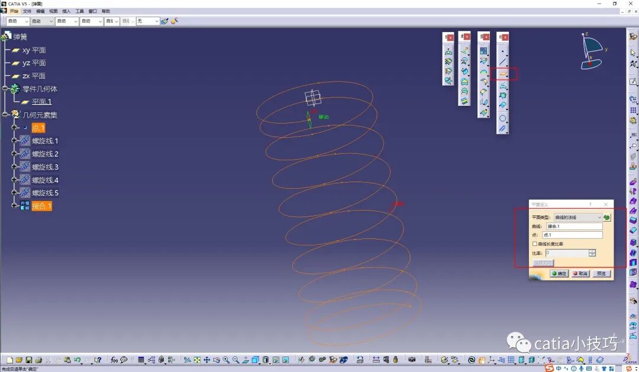Viewport: 639px width, 372px height.
Task: Click the Zoom Out magnifier icon
Action: pos(235,360)
